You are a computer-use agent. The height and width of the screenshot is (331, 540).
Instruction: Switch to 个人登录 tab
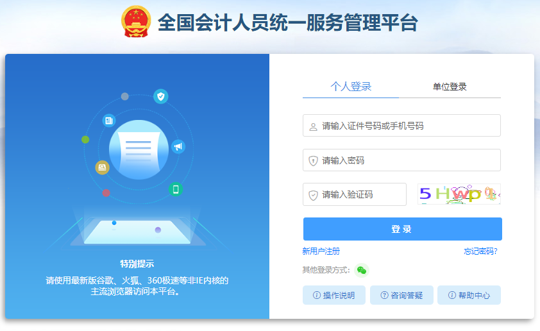click(351, 87)
